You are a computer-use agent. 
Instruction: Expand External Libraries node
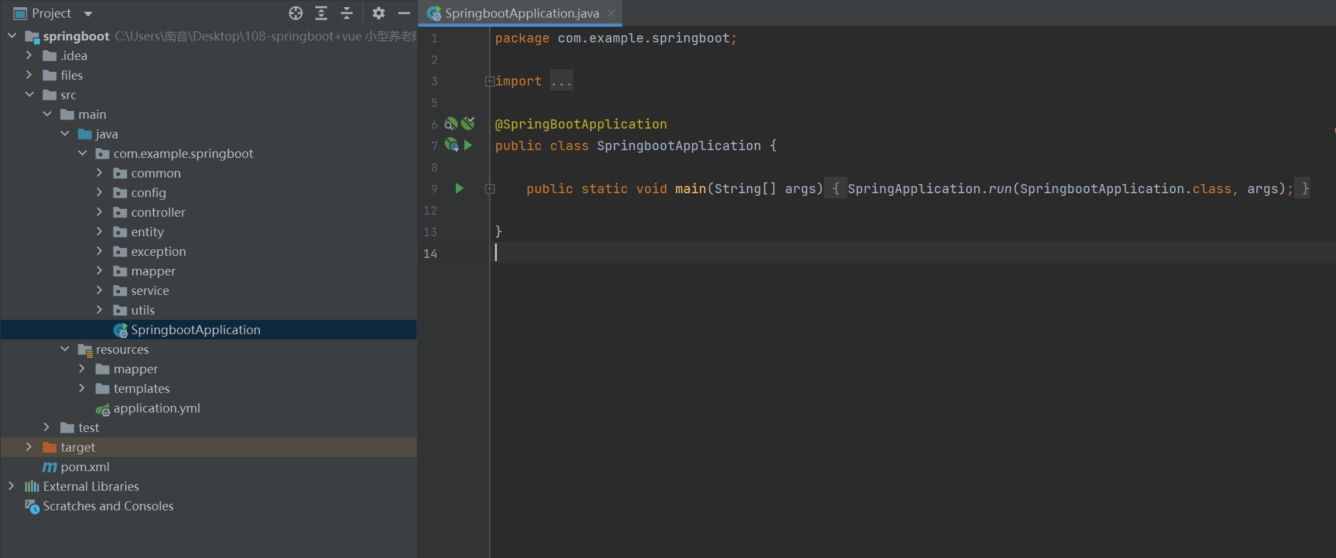12,486
